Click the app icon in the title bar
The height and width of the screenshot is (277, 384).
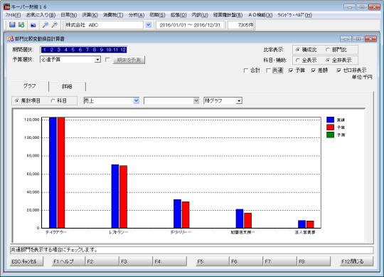coord(6,7)
